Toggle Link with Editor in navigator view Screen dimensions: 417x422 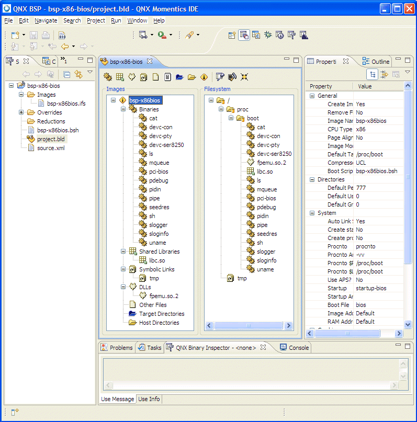[x=78, y=74]
